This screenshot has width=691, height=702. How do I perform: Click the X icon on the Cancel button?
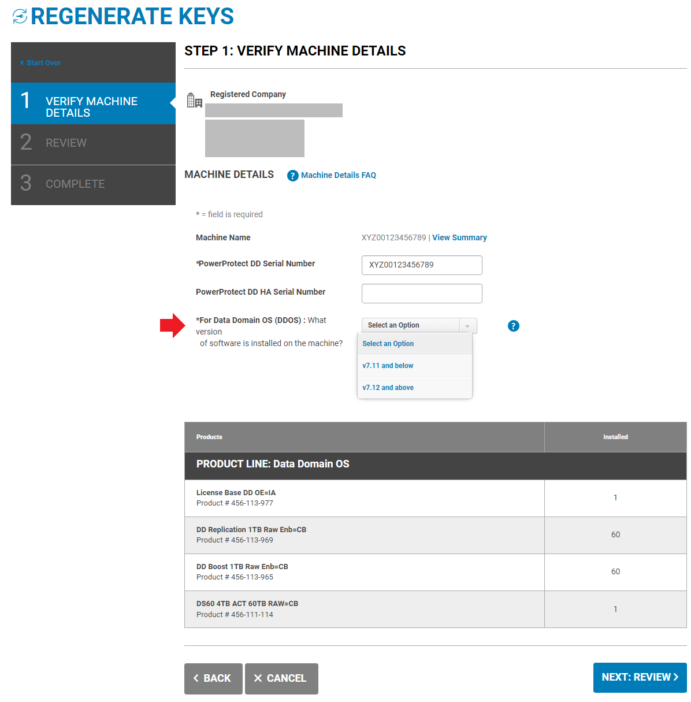(258, 678)
